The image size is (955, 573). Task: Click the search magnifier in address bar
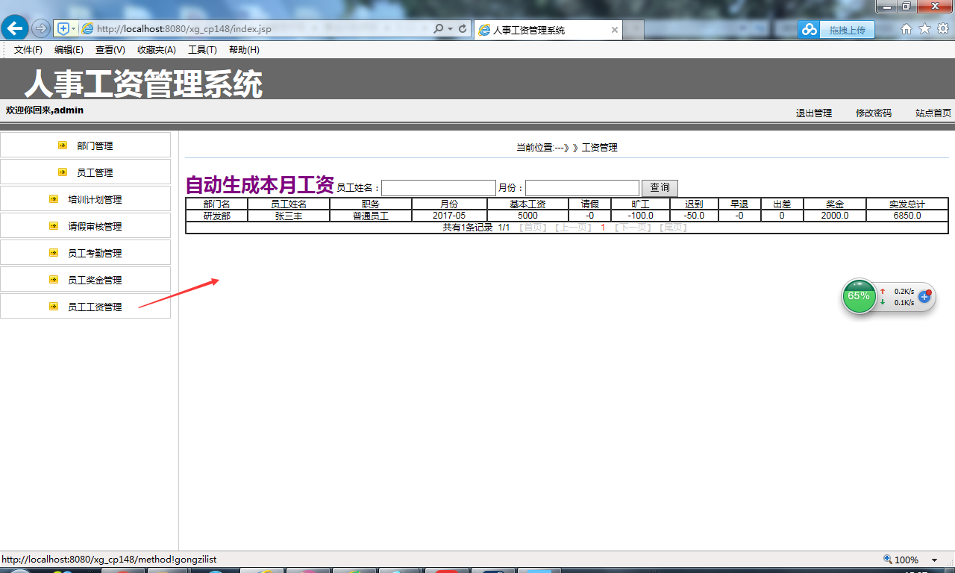tap(439, 29)
